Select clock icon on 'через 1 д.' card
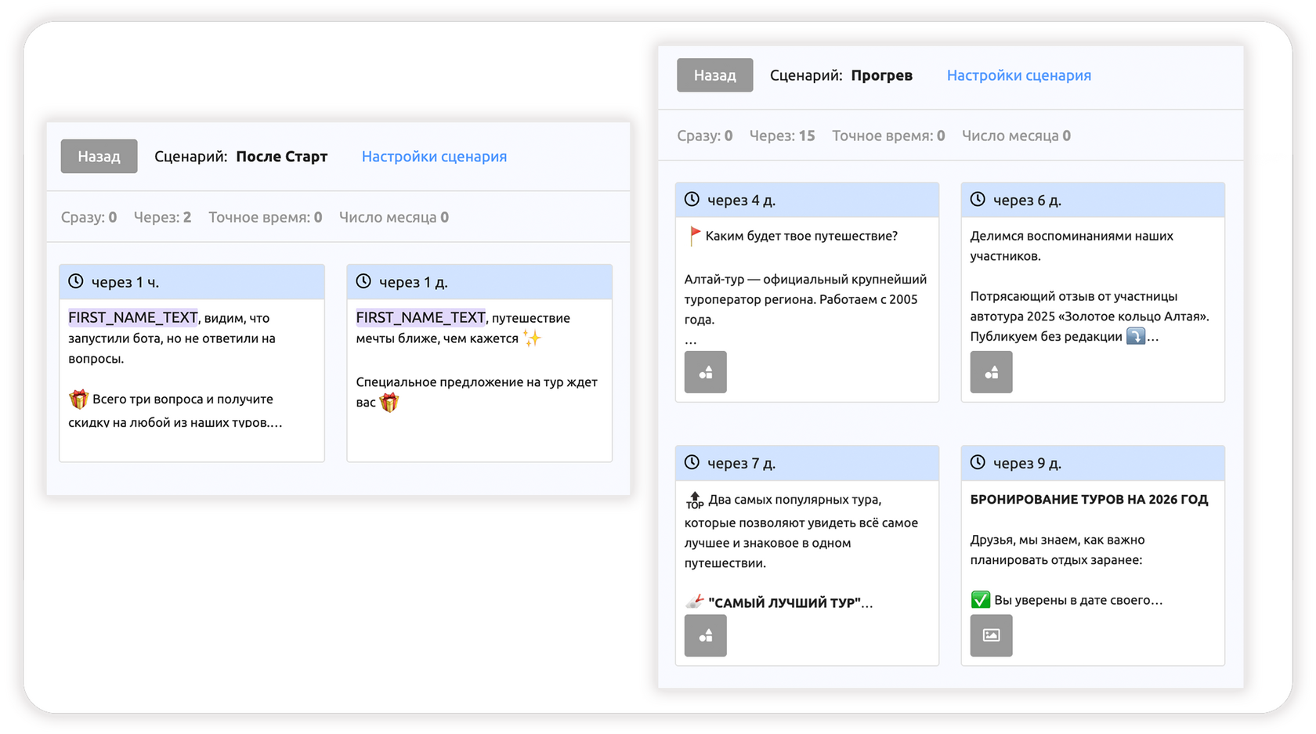 pyautogui.click(x=363, y=280)
